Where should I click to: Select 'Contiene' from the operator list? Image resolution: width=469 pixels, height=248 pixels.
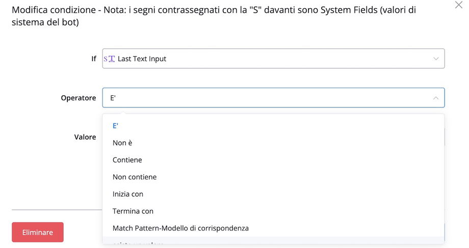click(x=127, y=160)
